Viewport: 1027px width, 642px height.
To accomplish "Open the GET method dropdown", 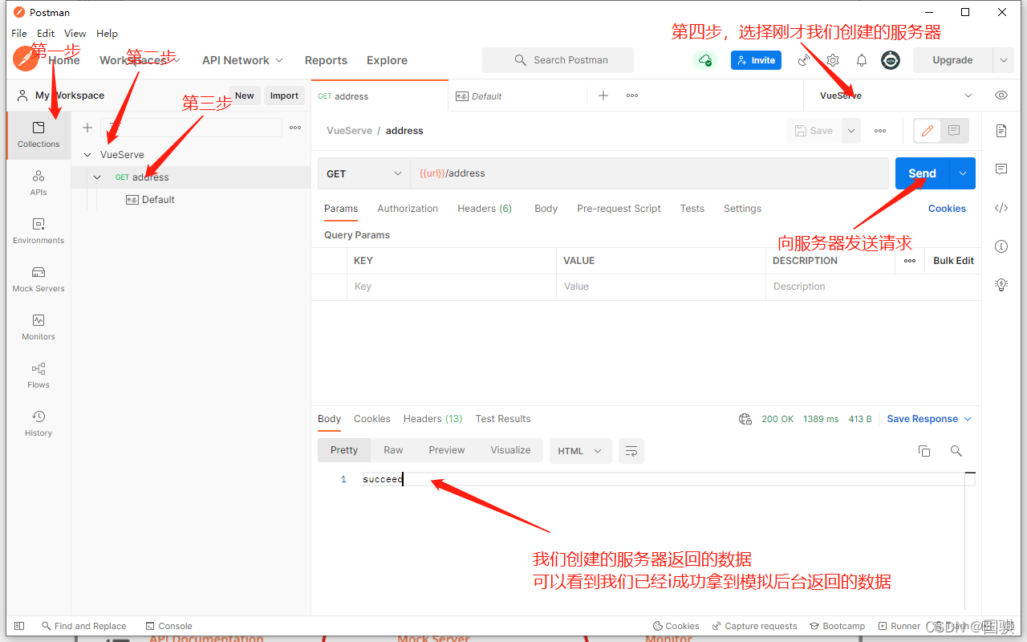I will tap(364, 173).
